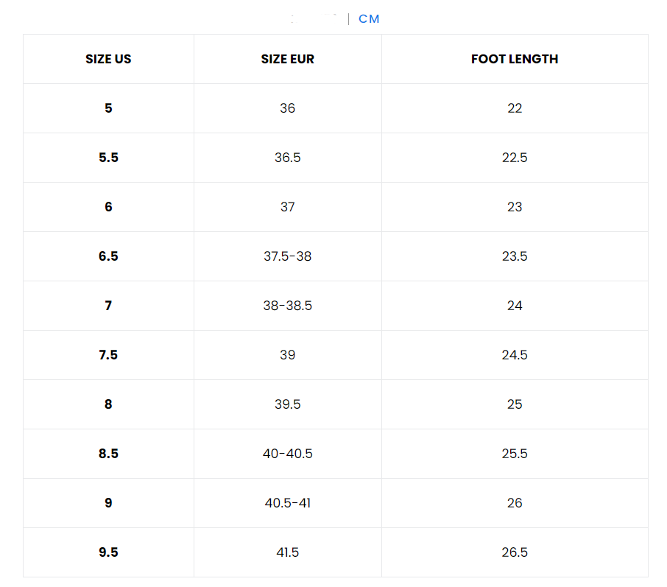The width and height of the screenshot is (667, 587).
Task: Click the FOOT LENGTH column header
Action: 515,59
